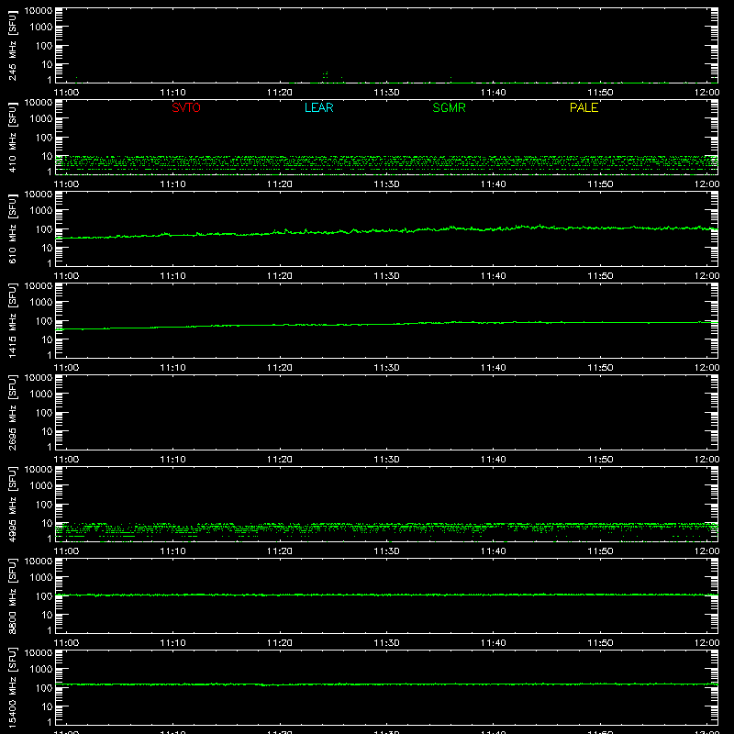This screenshot has width=734, height=734.
Task: Click 11:00 time label under 245 MHz plot
Action: pos(66,93)
